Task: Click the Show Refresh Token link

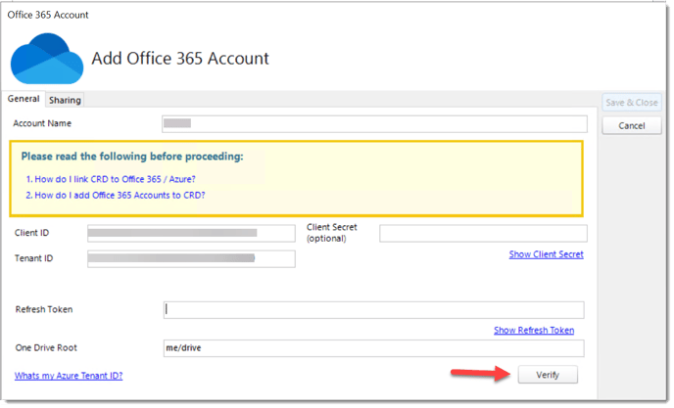Action: point(535,331)
